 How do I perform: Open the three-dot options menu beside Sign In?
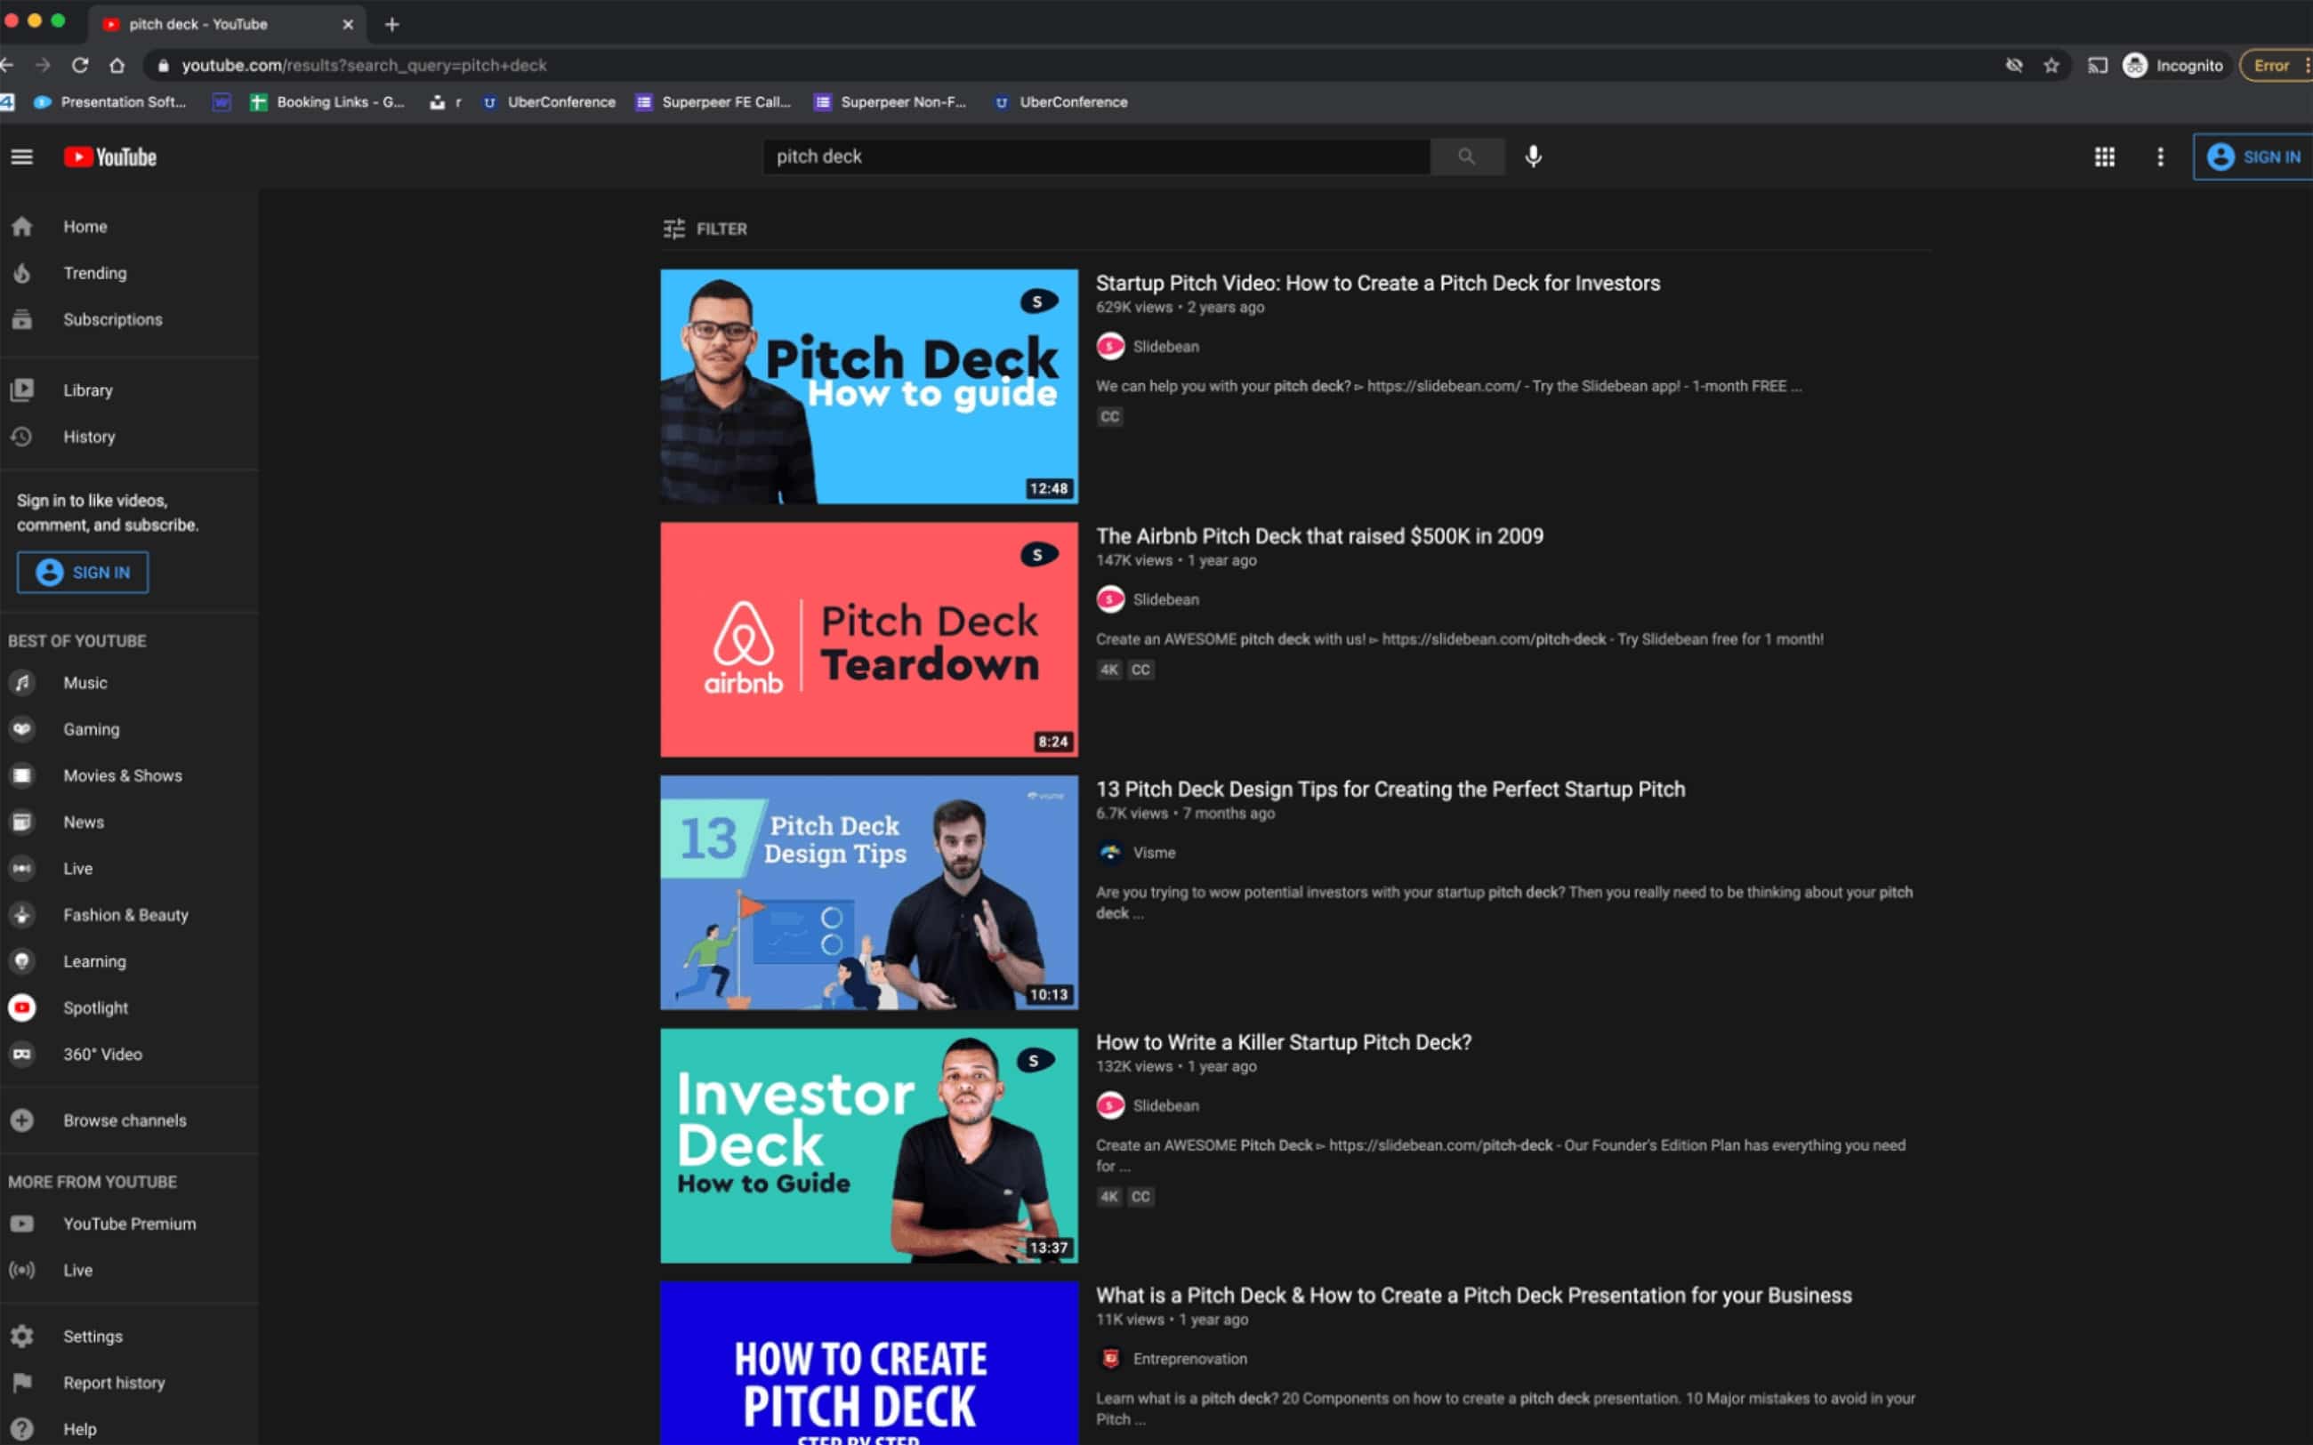[x=2159, y=156]
